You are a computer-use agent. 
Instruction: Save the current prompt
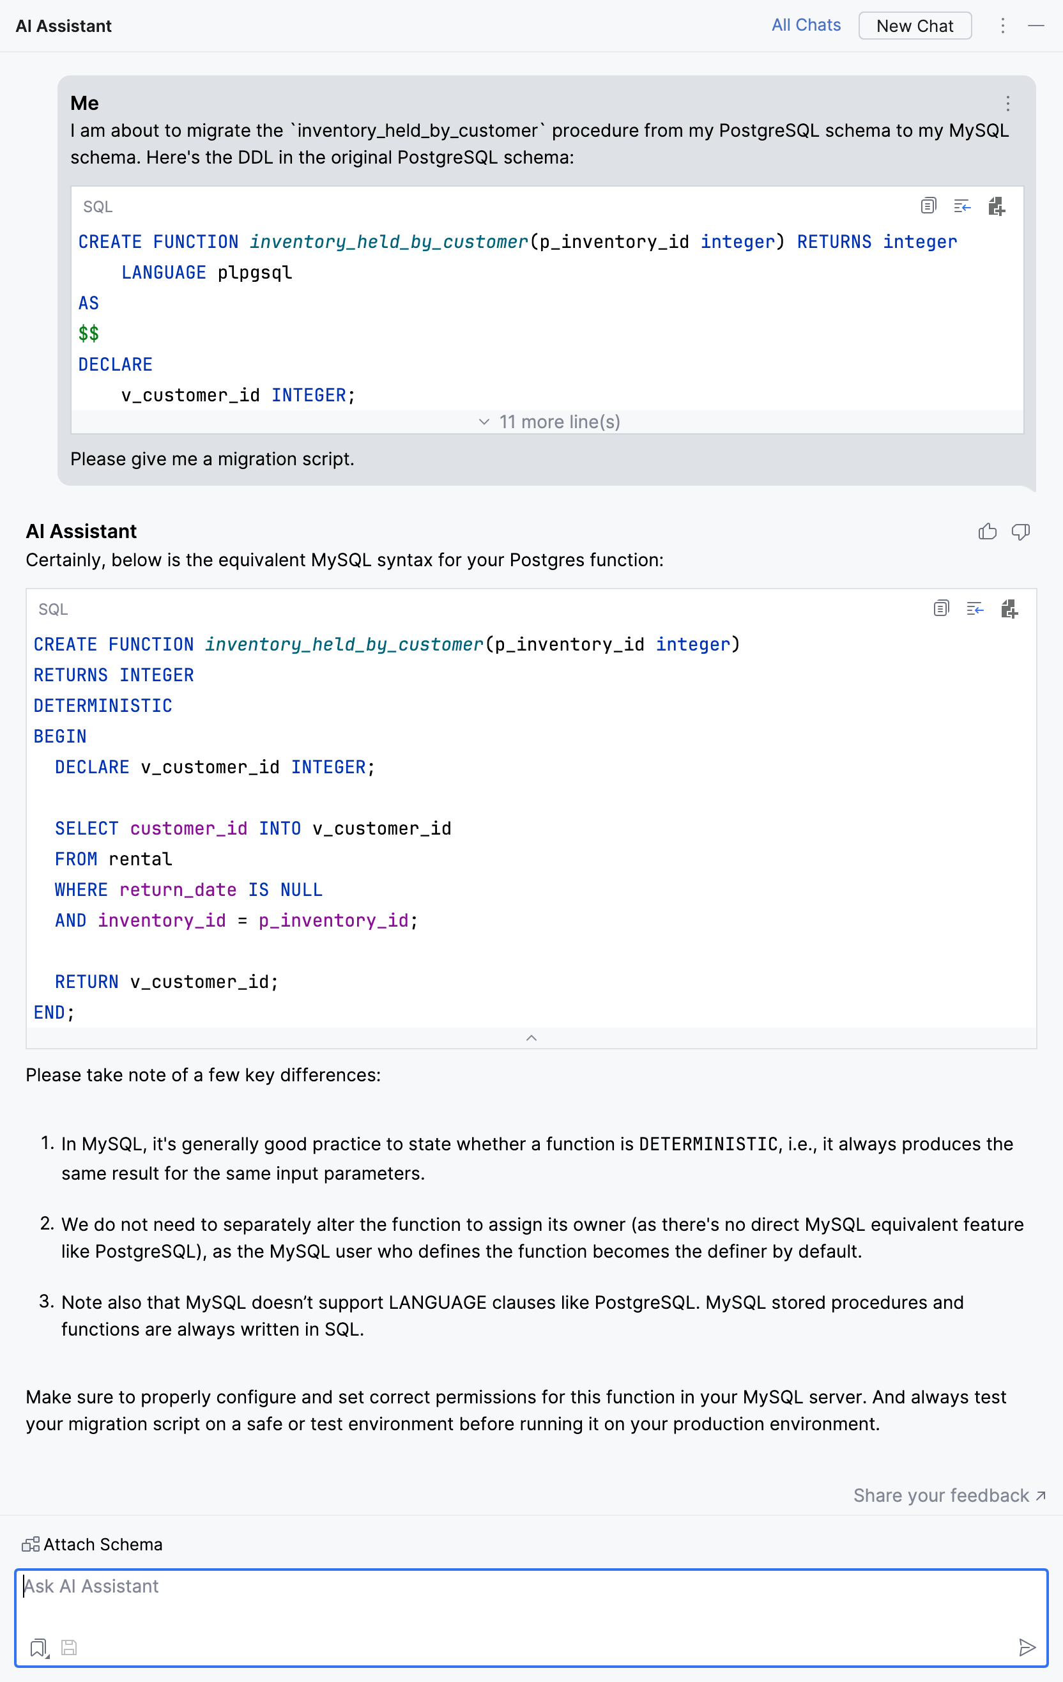click(69, 1649)
